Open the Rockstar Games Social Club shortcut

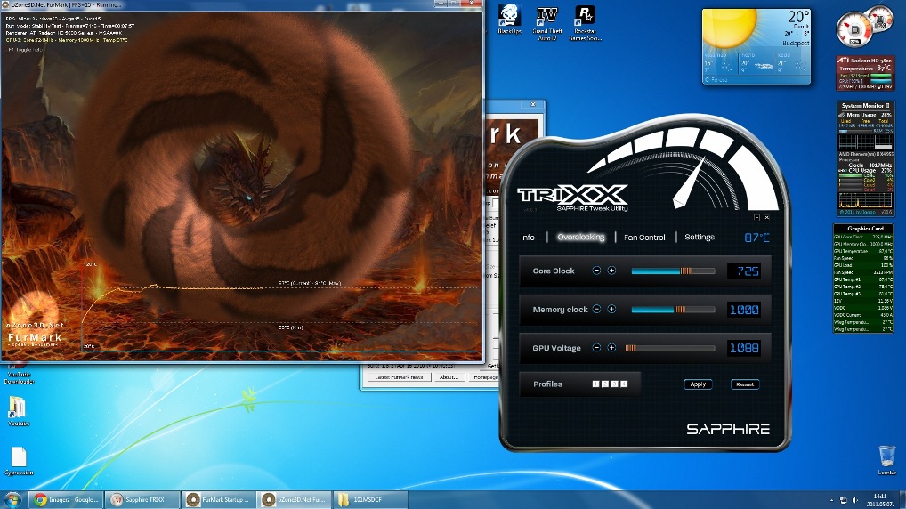click(585, 23)
